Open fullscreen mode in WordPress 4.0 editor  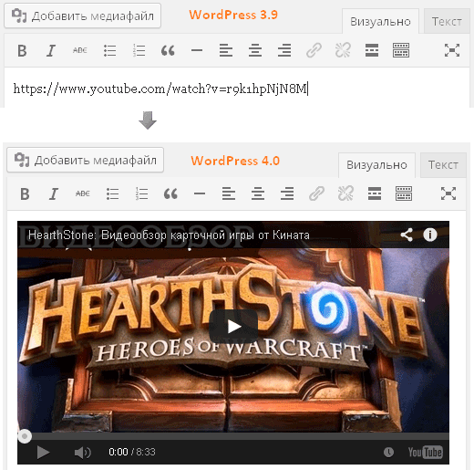[448, 193]
